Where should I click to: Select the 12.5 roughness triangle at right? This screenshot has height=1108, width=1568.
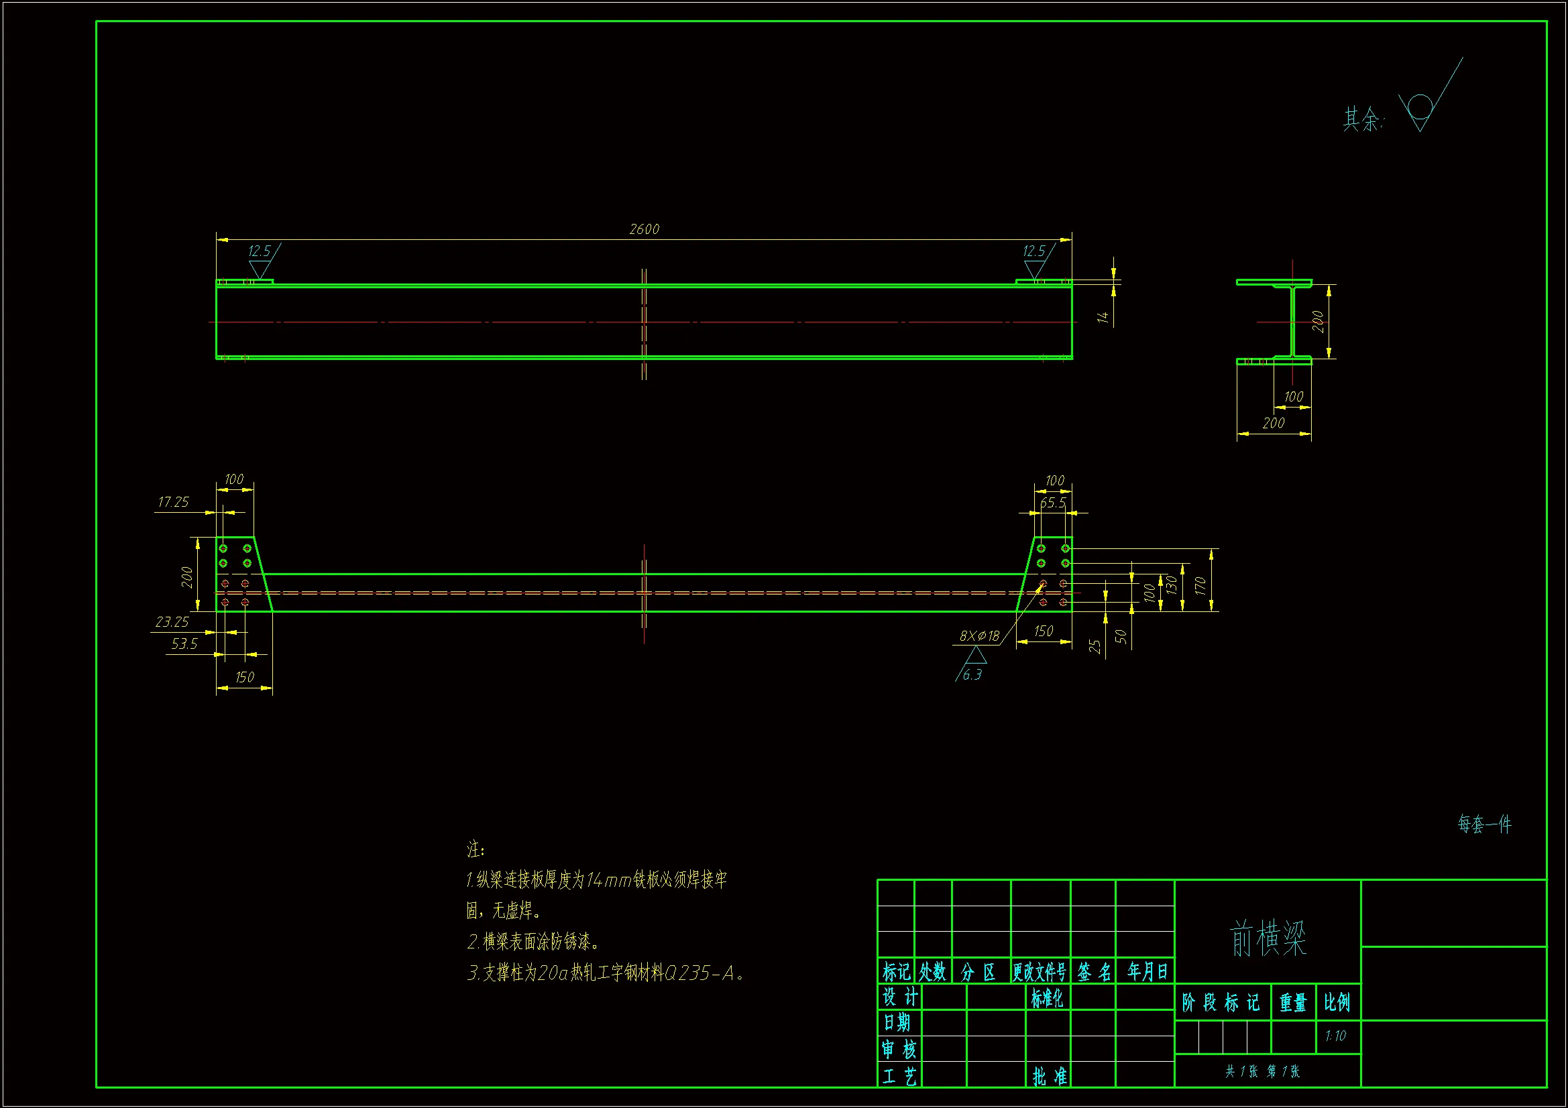[1035, 268]
